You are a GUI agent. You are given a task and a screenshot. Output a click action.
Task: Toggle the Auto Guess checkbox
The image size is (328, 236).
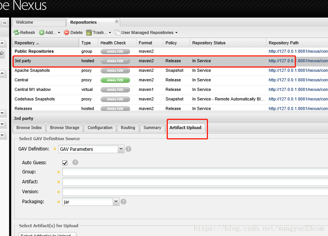point(65,163)
